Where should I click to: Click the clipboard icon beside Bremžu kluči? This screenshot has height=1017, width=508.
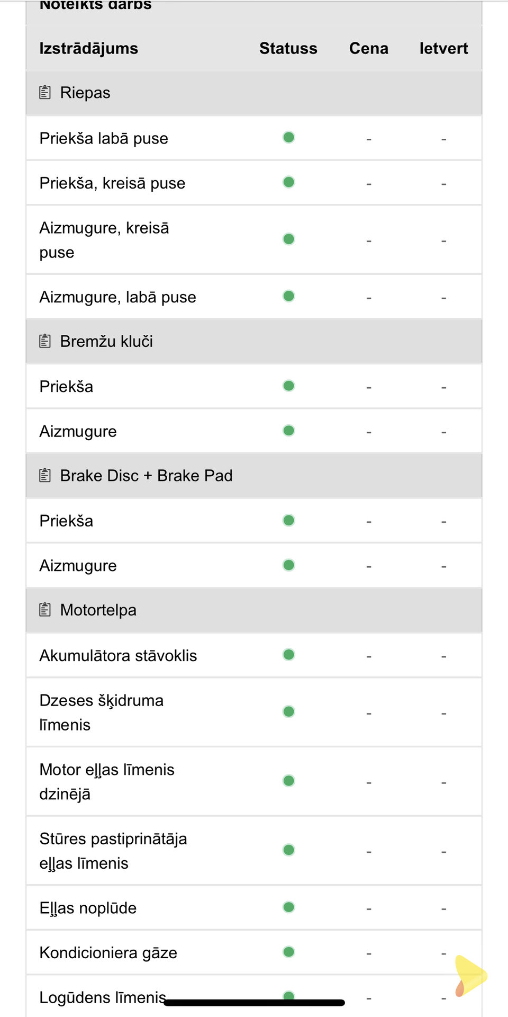point(45,341)
